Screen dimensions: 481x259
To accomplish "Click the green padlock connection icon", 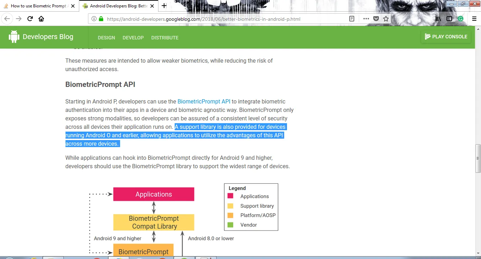I will (x=101, y=19).
